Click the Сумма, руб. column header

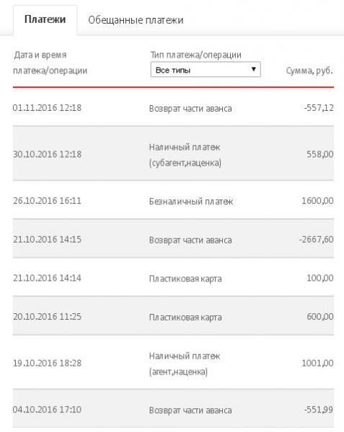(309, 71)
